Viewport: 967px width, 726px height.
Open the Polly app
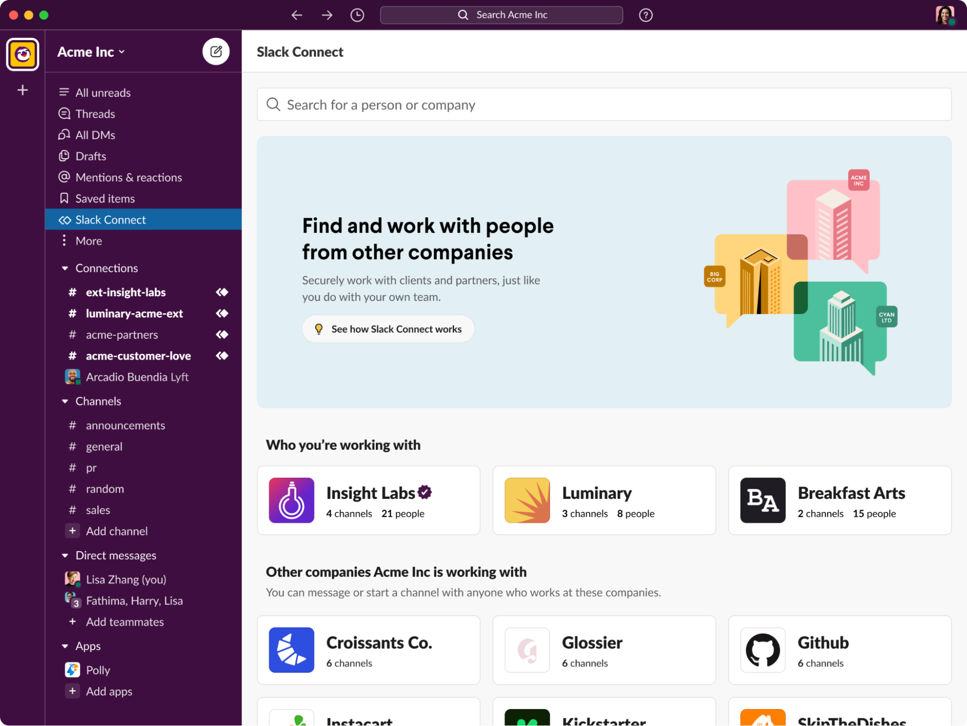pos(143,670)
